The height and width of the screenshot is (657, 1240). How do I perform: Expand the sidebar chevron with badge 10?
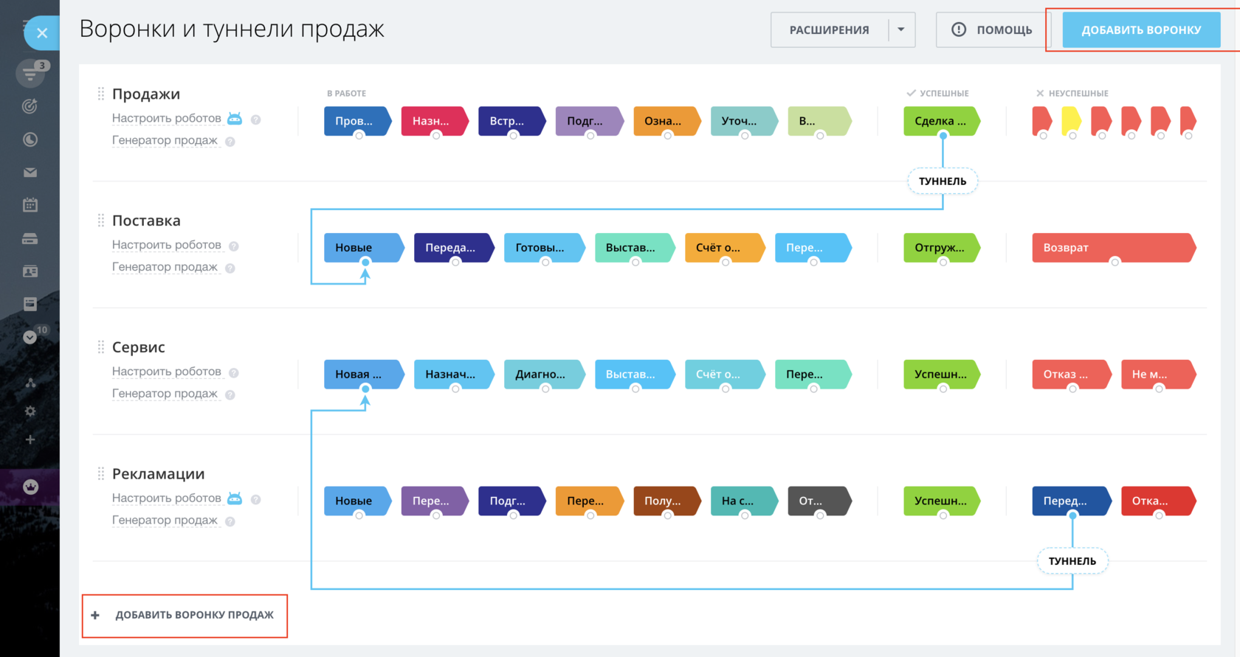pos(30,337)
